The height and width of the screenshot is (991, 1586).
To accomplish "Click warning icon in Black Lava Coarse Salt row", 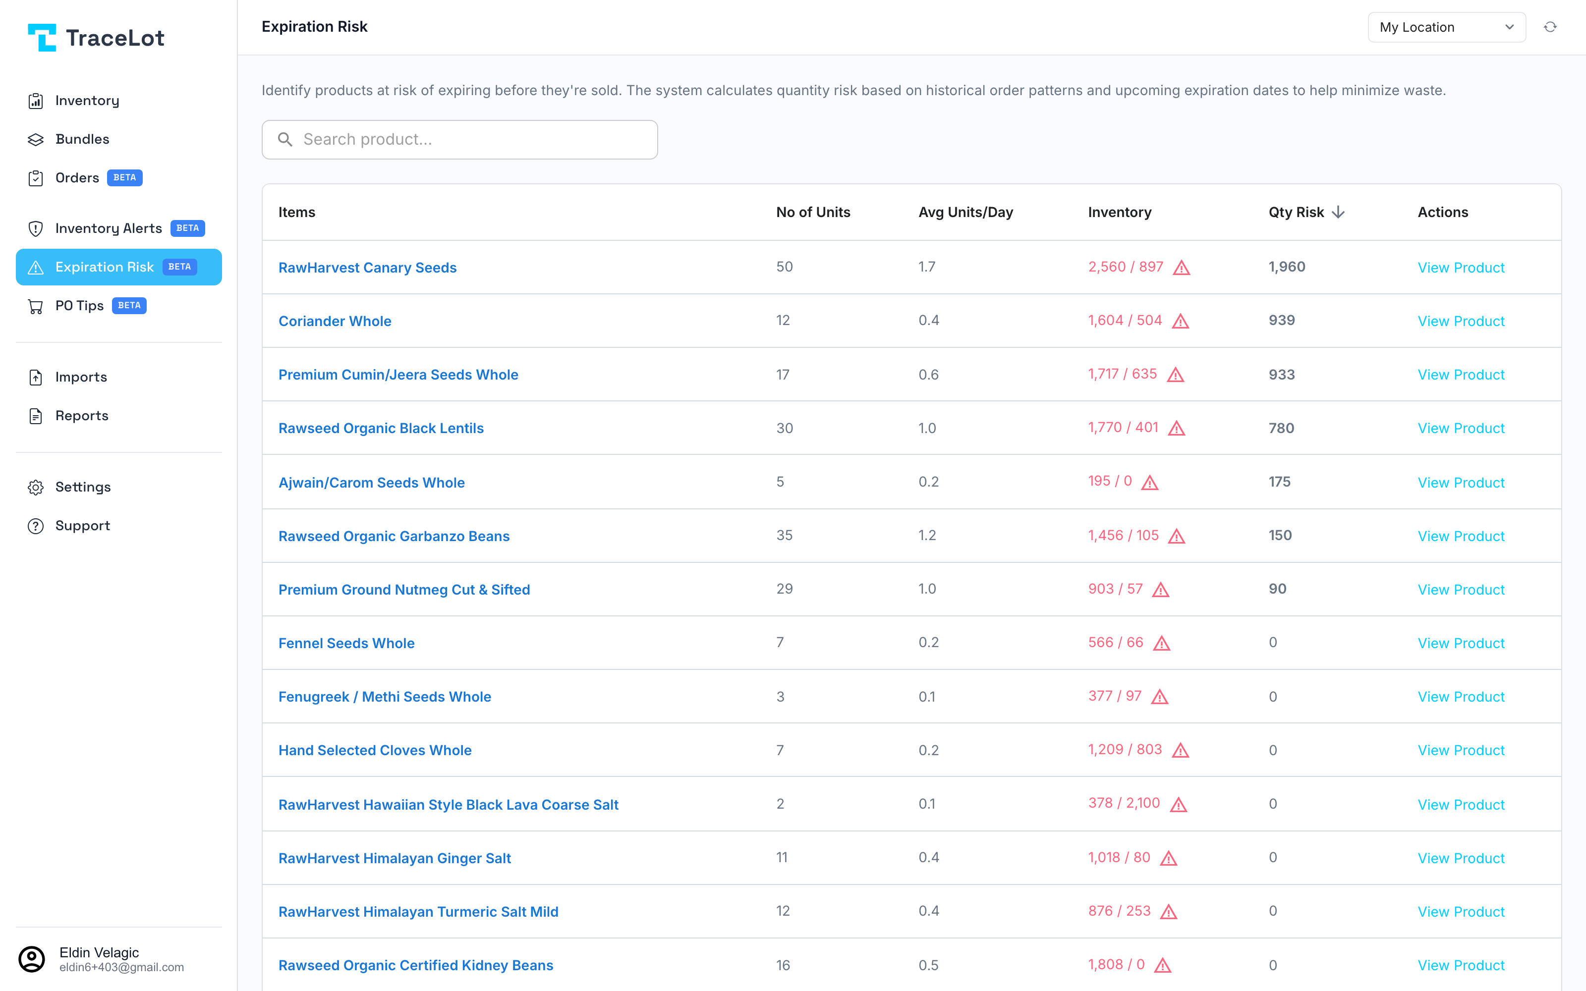I will 1179,805.
